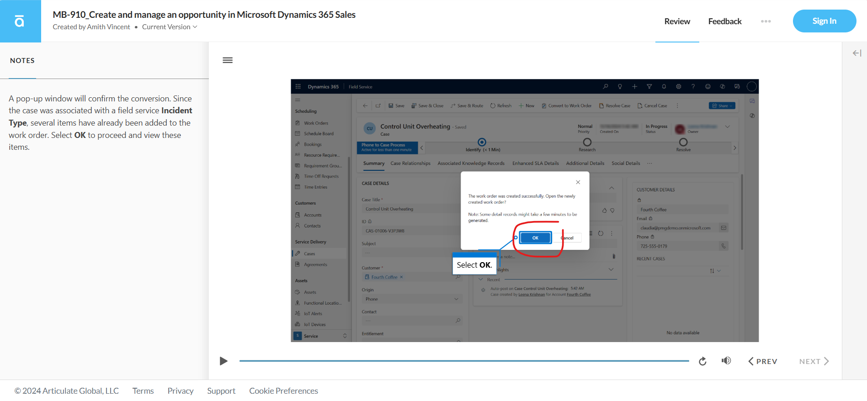The image size is (867, 401).
Task: Go to previous slide with PREV
Action: tap(762, 361)
